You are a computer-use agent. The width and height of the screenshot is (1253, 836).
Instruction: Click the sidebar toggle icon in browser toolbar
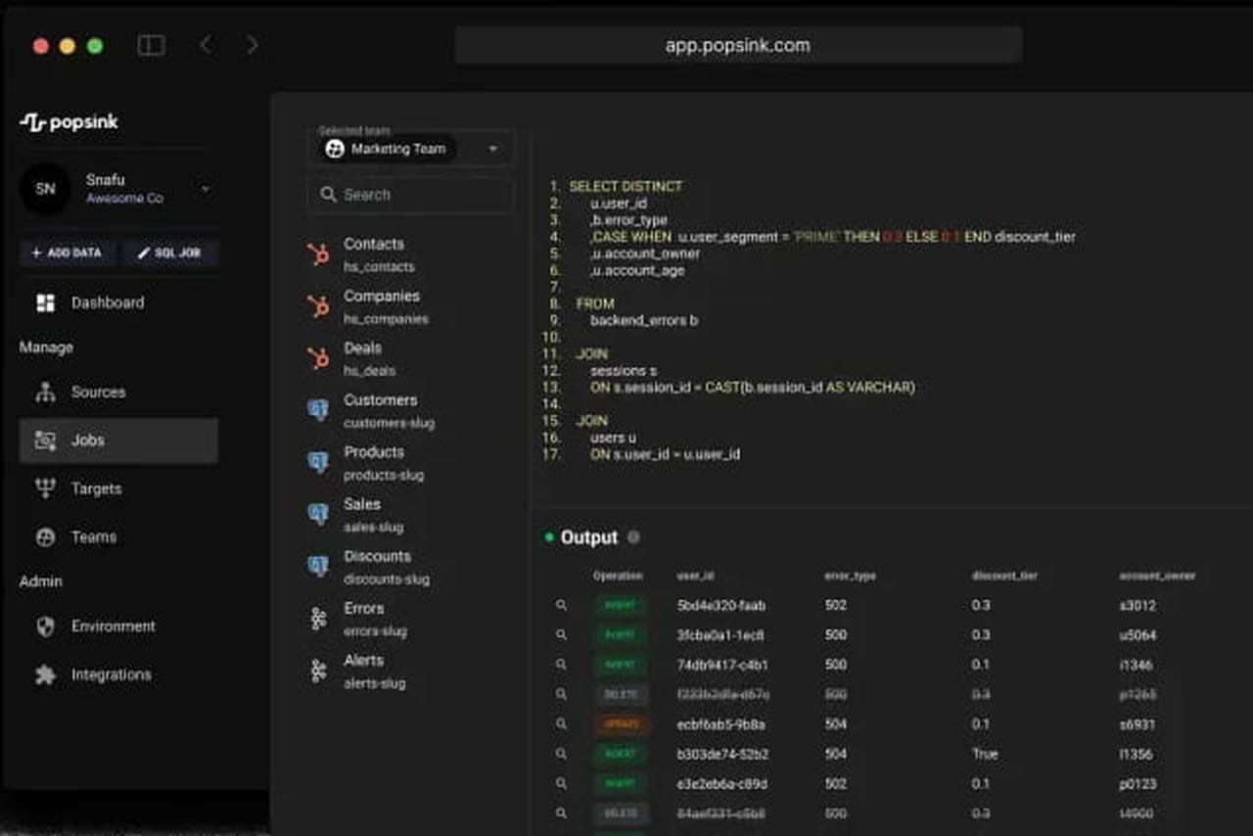(151, 45)
